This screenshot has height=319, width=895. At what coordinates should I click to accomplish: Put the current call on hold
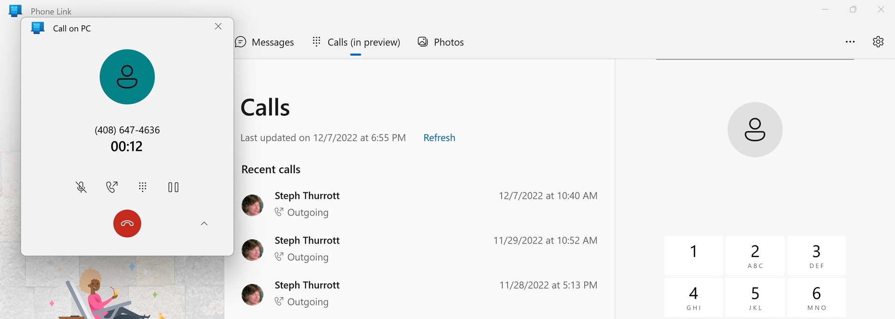coord(173,187)
